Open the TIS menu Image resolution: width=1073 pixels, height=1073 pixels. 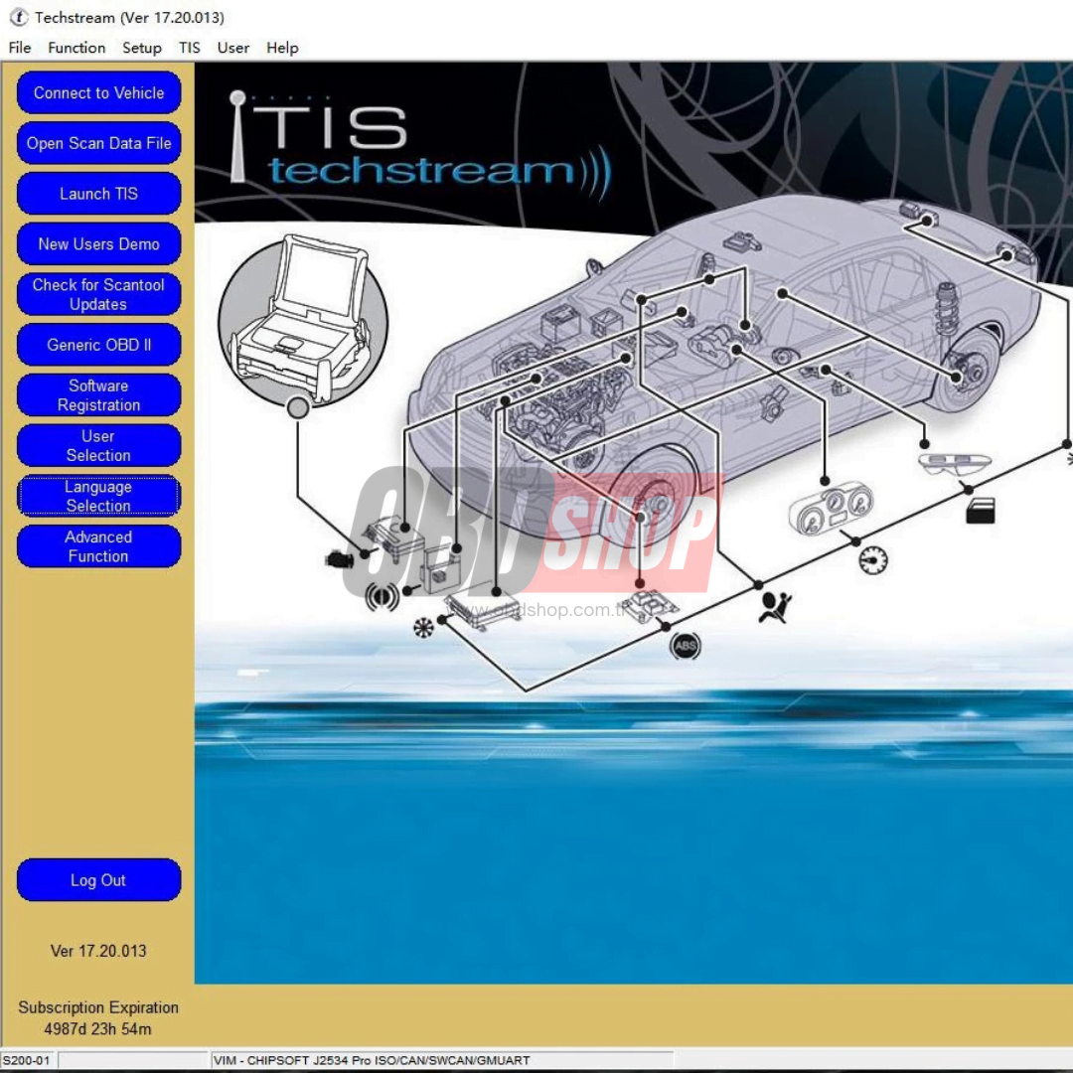(190, 48)
